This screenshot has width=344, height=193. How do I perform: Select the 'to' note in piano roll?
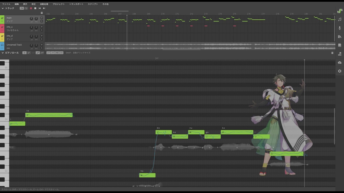49,115
